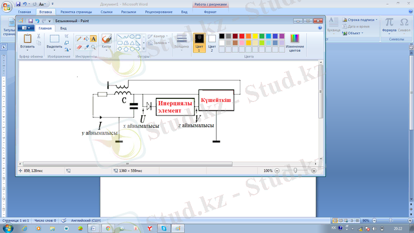Click Paint zoom in plus button
414x233 pixels.
coord(314,171)
